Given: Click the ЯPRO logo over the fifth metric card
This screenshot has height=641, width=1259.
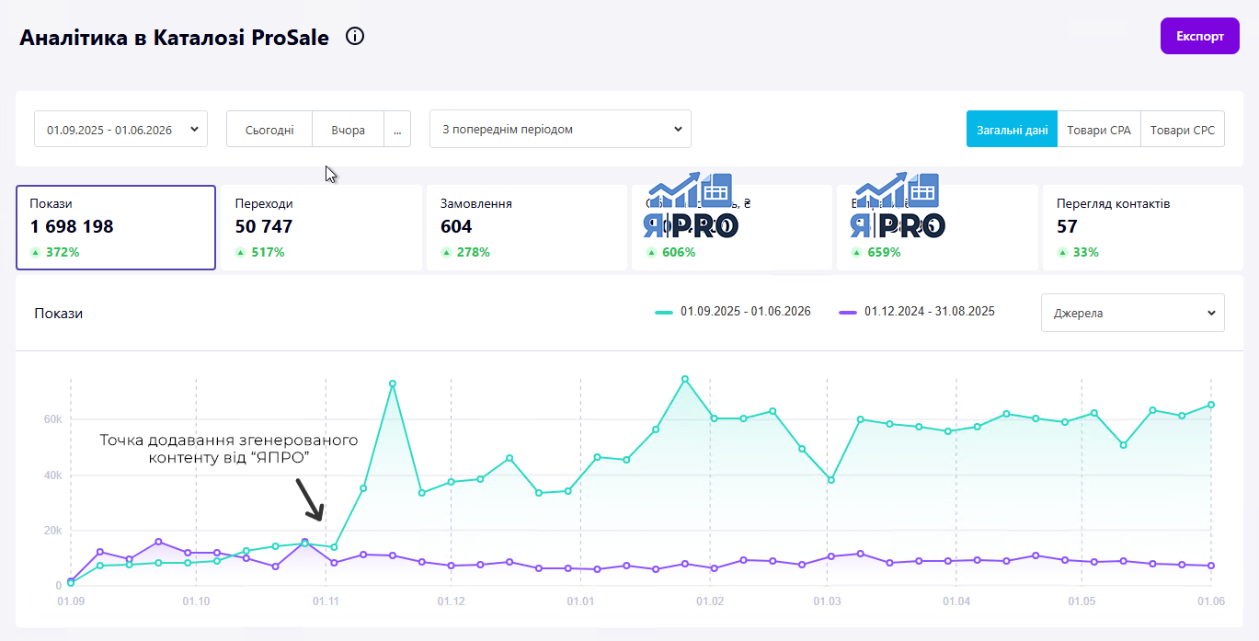Looking at the screenshot, I should click(x=897, y=206).
